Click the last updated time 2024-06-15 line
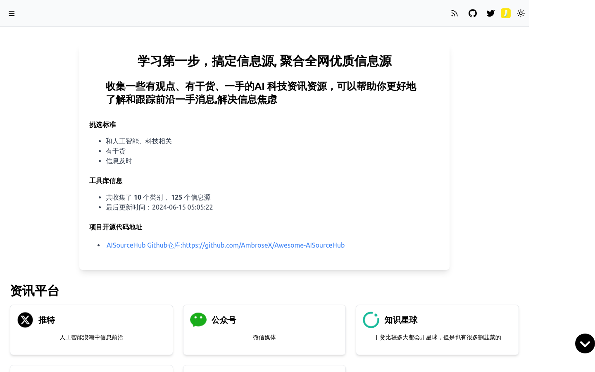This screenshot has height=372, width=595. 159,207
